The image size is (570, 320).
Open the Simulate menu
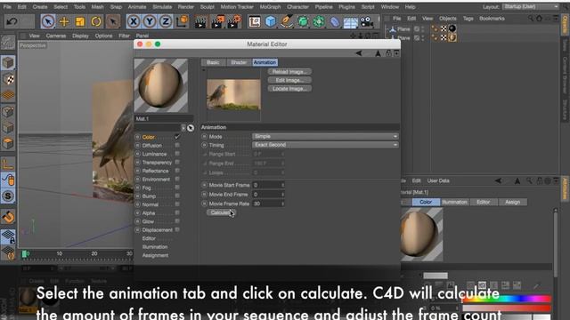[x=162, y=7]
